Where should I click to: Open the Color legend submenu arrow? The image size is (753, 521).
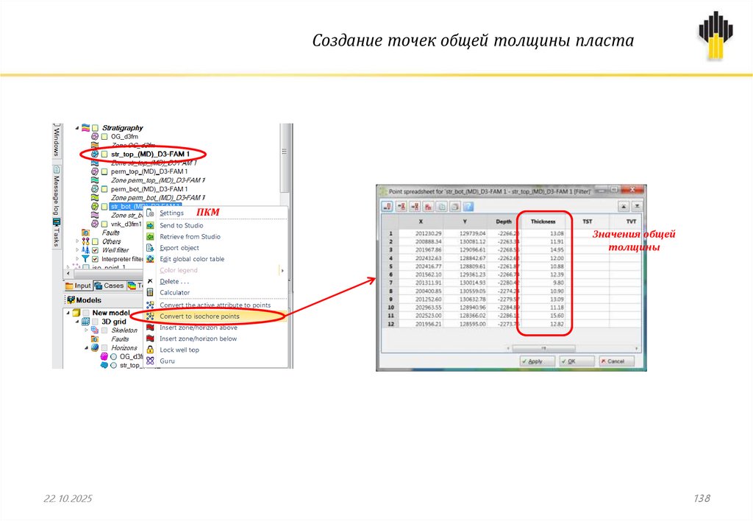coord(282,270)
